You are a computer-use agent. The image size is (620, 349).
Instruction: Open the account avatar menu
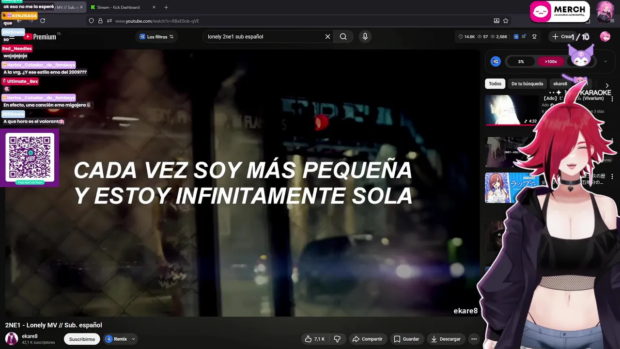click(x=605, y=37)
